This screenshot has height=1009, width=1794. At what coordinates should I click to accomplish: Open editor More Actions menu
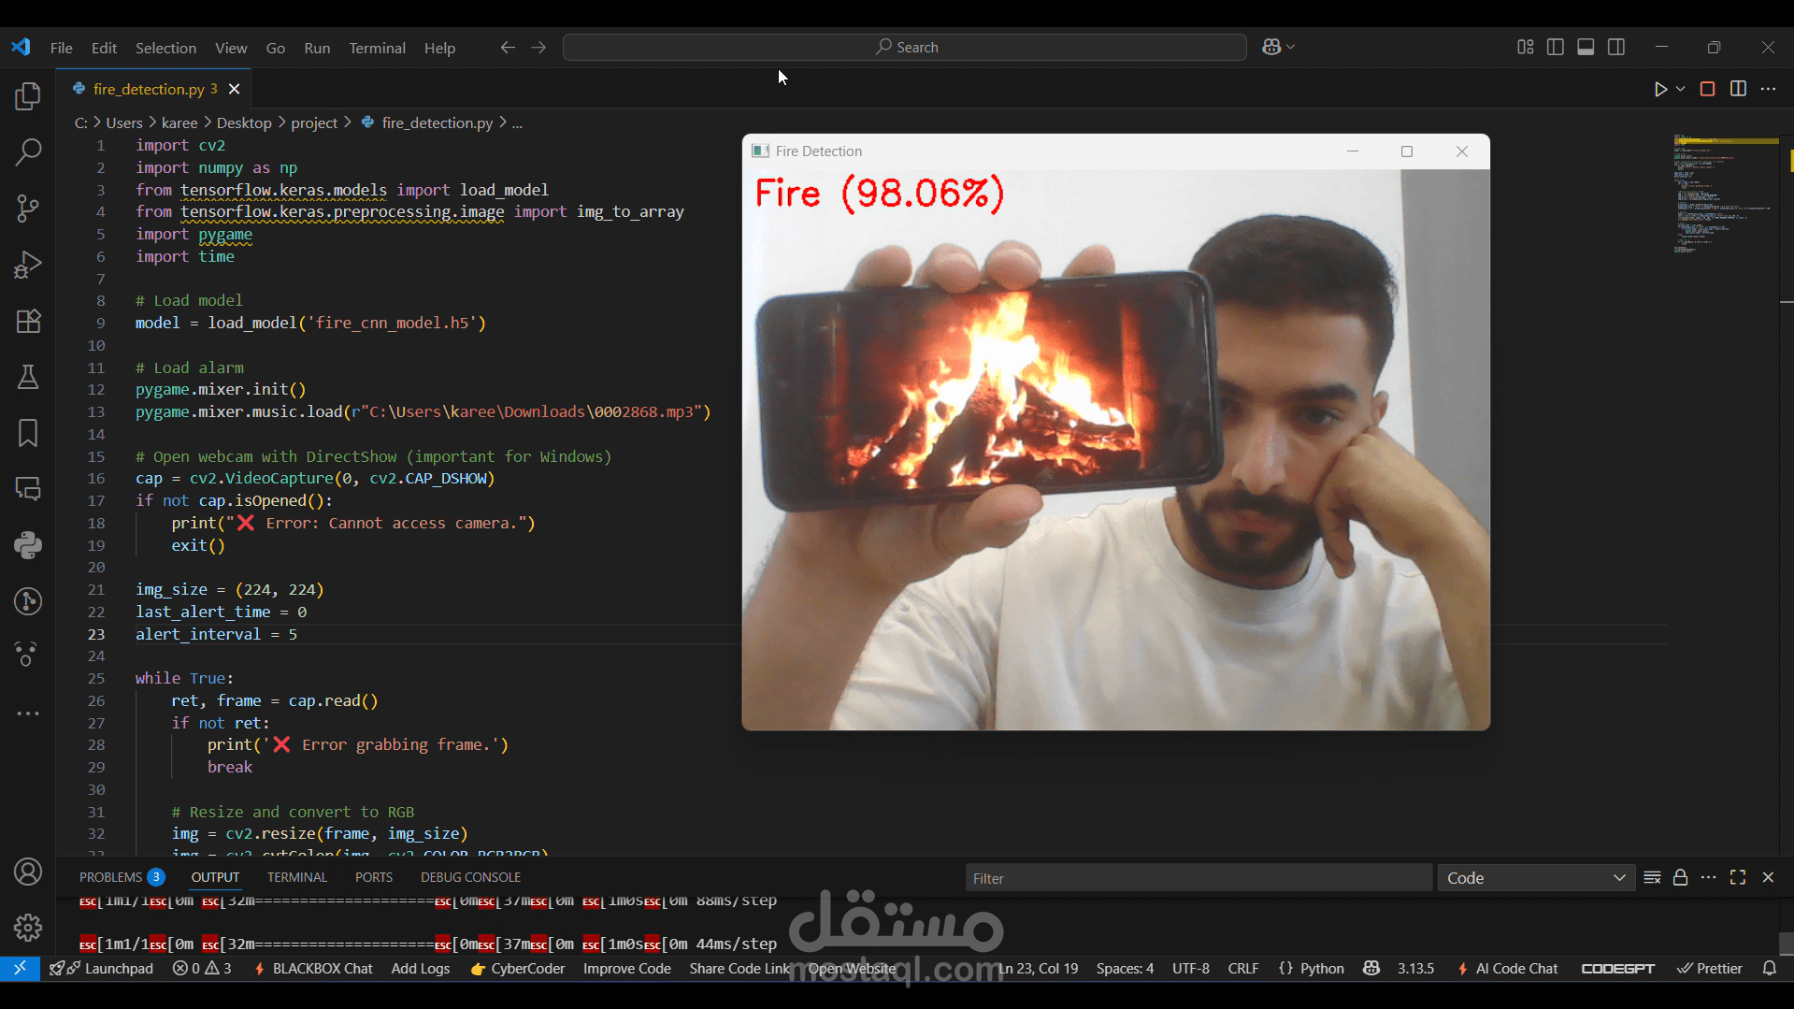(x=1768, y=89)
